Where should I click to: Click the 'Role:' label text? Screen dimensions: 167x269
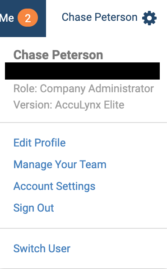[x=25, y=89]
